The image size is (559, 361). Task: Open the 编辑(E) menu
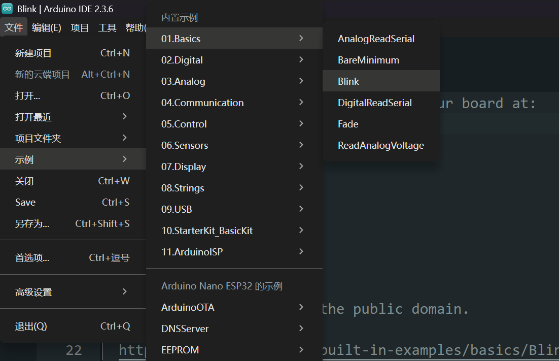click(x=46, y=28)
